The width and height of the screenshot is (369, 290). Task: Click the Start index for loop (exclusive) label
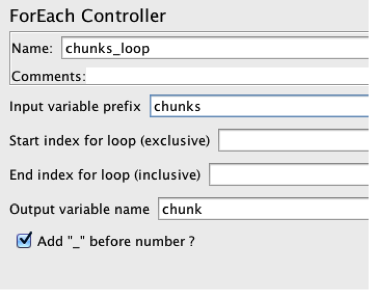(110, 141)
